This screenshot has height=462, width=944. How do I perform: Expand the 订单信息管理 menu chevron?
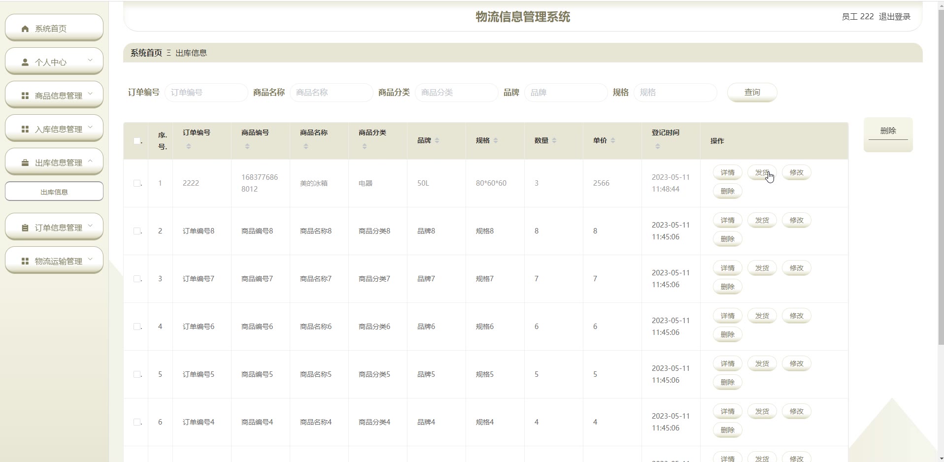(x=90, y=226)
